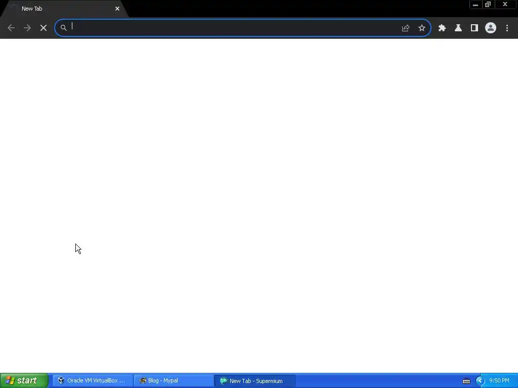
Task: Stop loading the page
Action: click(x=44, y=28)
